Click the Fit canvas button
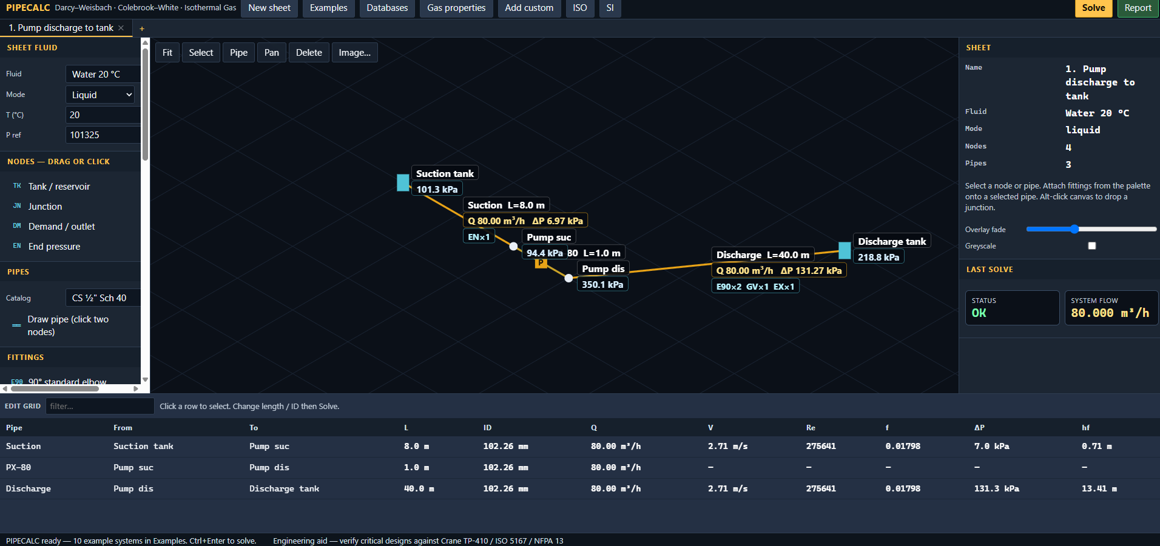 pos(167,53)
